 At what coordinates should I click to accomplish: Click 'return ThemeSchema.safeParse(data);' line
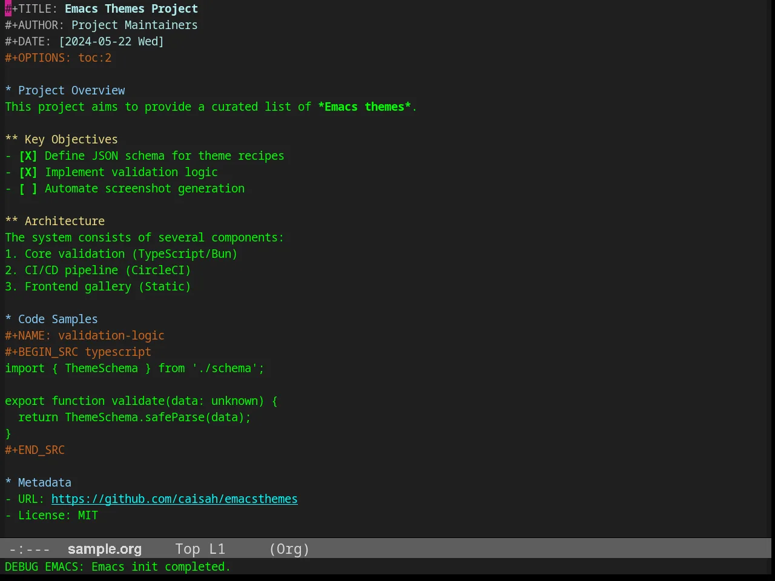click(134, 418)
